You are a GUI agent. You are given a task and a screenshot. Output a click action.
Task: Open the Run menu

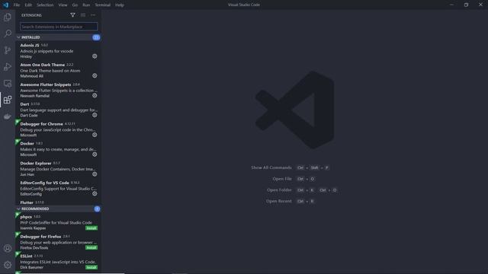coord(86,5)
